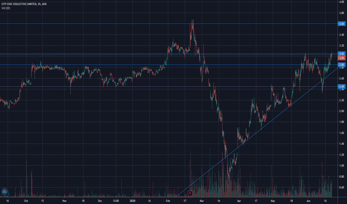
Task: Click the blue 2.85 price line label
Action: point(341,65)
